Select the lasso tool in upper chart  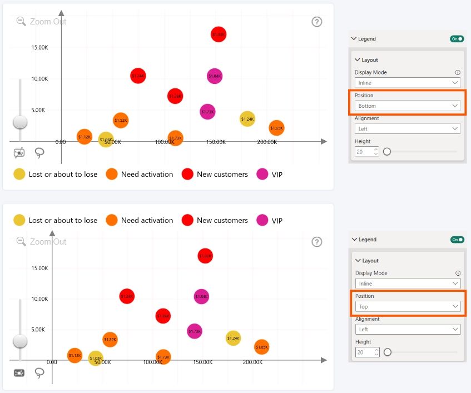click(39, 153)
